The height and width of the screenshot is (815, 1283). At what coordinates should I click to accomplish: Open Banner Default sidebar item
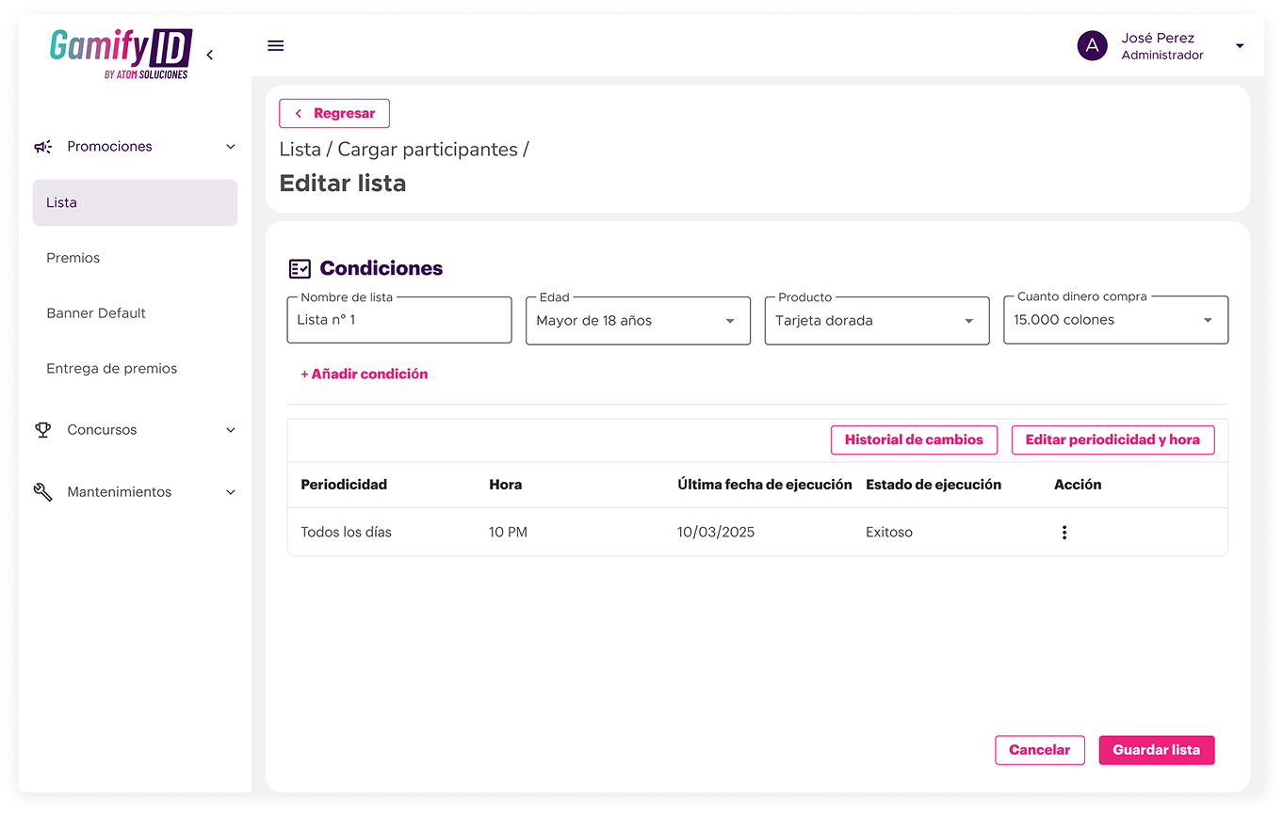[96, 313]
